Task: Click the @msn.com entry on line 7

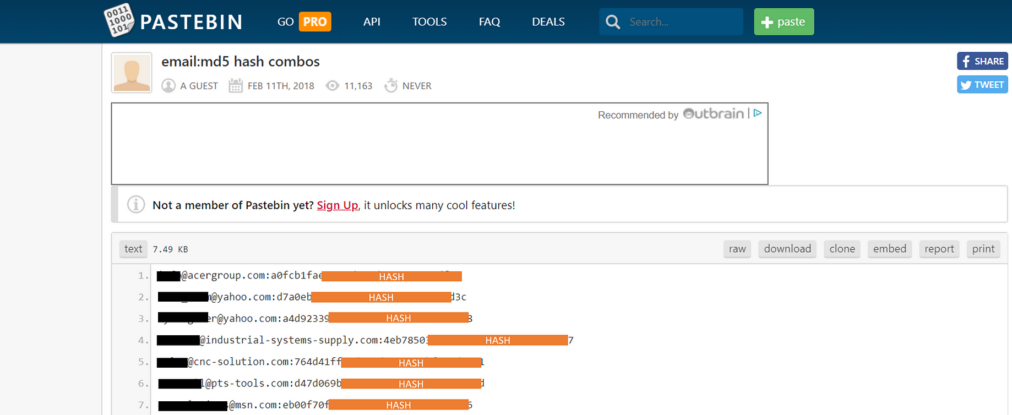Action: [x=315, y=405]
